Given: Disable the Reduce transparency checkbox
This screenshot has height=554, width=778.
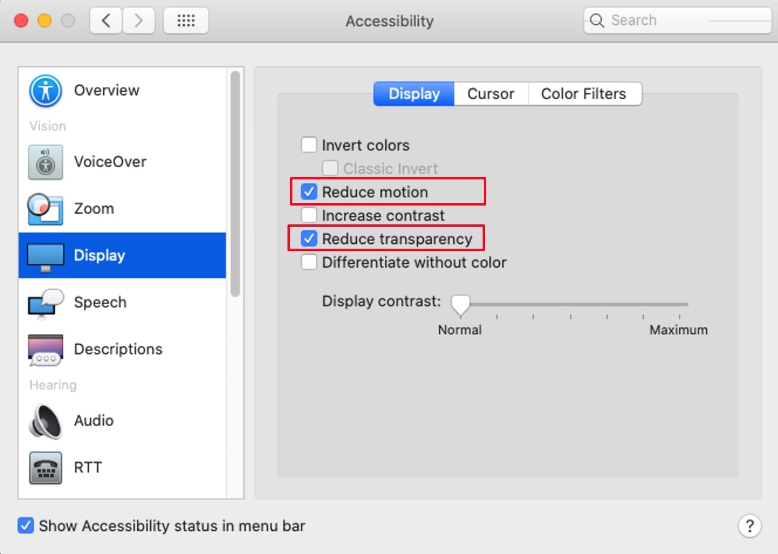Looking at the screenshot, I should click(x=309, y=239).
